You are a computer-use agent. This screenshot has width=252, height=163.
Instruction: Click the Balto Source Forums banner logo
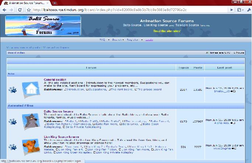43,25
